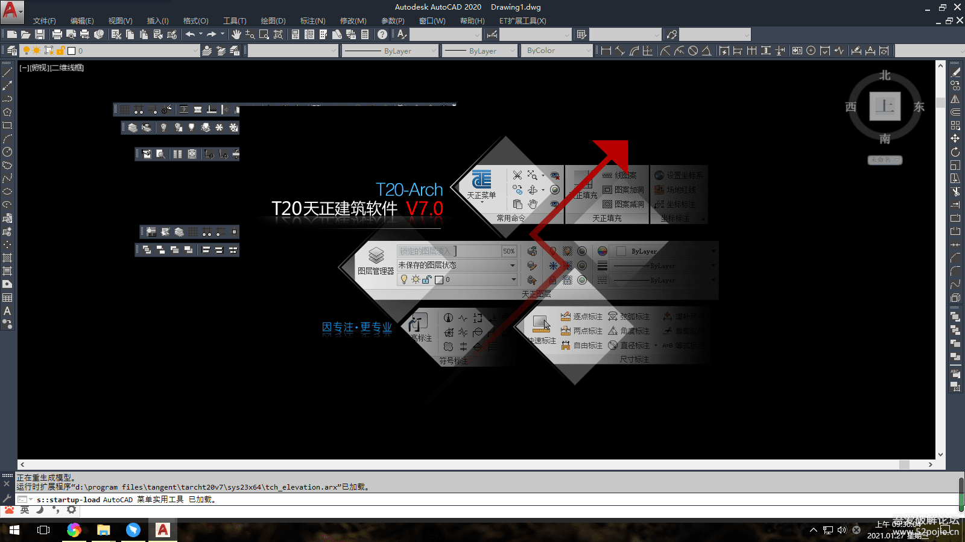Click the Table tool in Draw toolbar

(x=7, y=297)
